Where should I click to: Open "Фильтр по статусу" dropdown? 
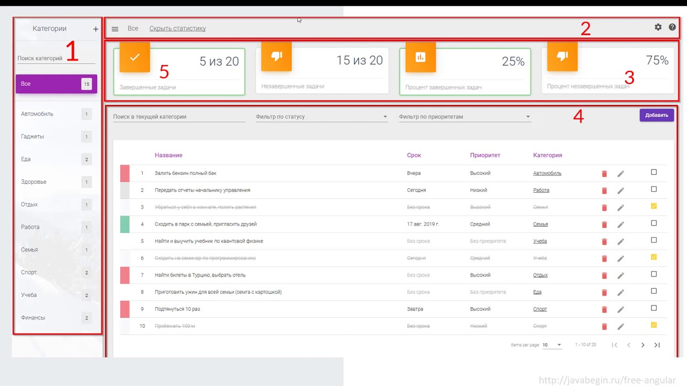(x=322, y=116)
